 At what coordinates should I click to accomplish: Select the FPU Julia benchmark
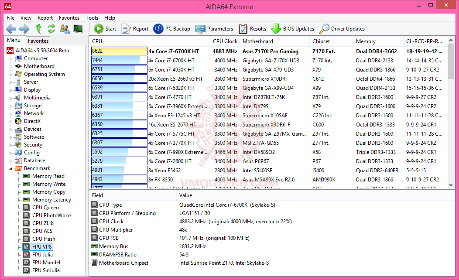click(42, 255)
